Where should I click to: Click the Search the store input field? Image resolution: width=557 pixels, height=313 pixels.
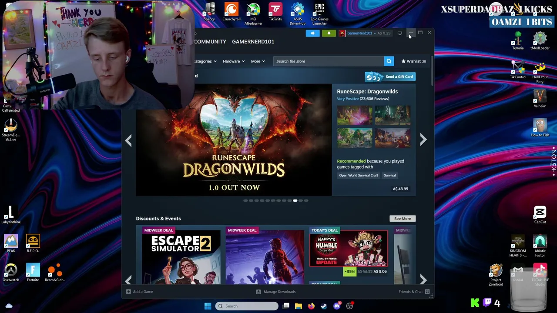pos(329,61)
